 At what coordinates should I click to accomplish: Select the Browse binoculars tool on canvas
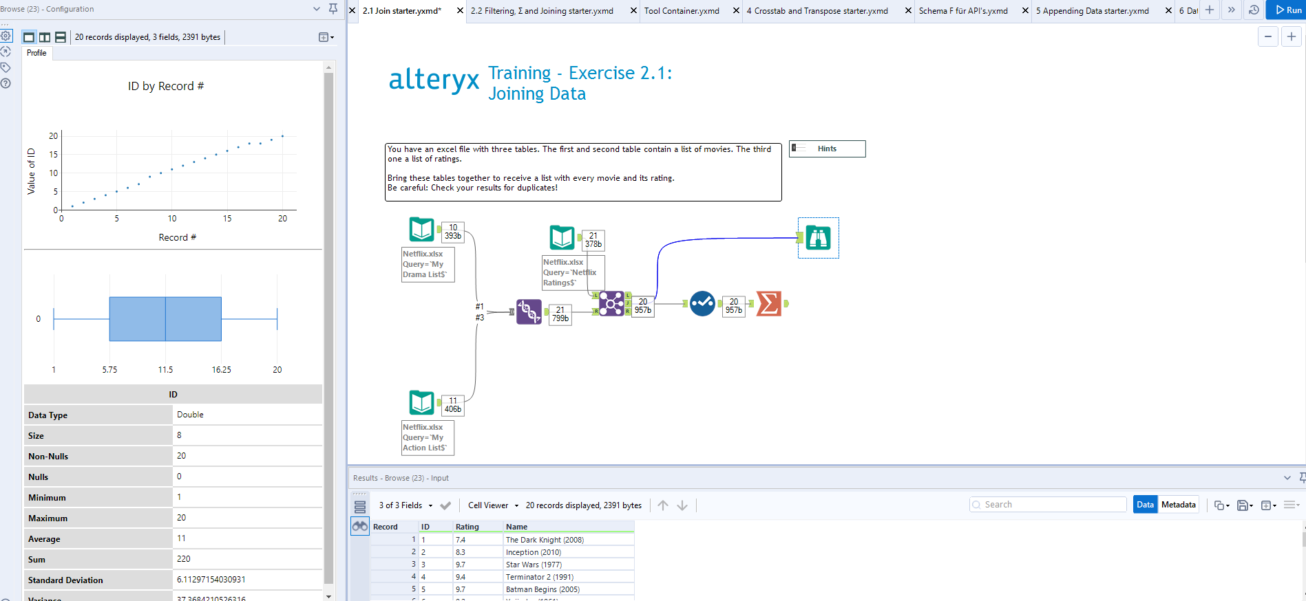tap(819, 238)
